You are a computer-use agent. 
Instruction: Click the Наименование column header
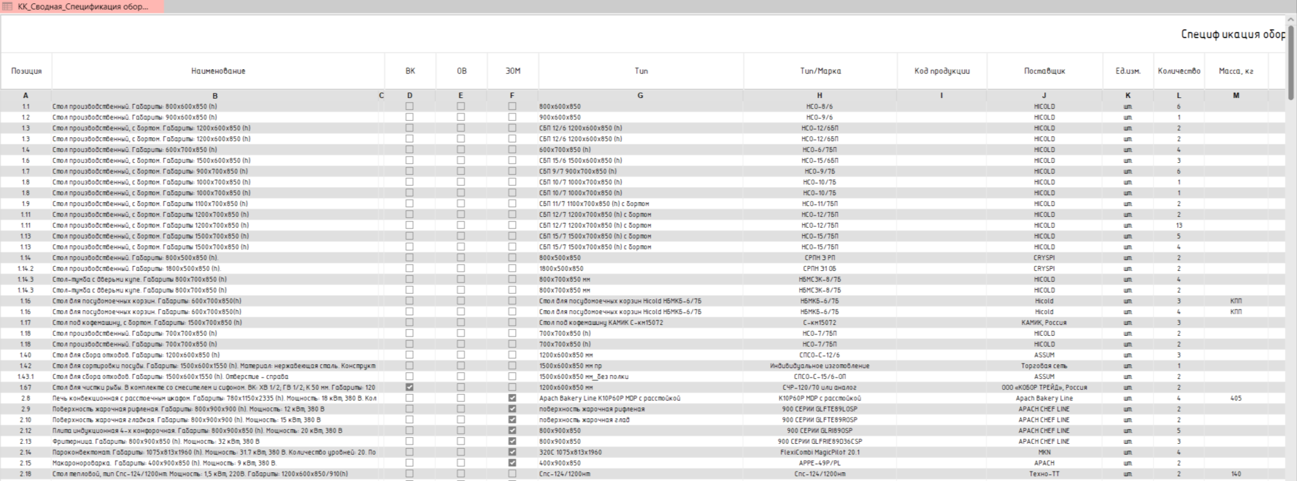[x=218, y=71]
